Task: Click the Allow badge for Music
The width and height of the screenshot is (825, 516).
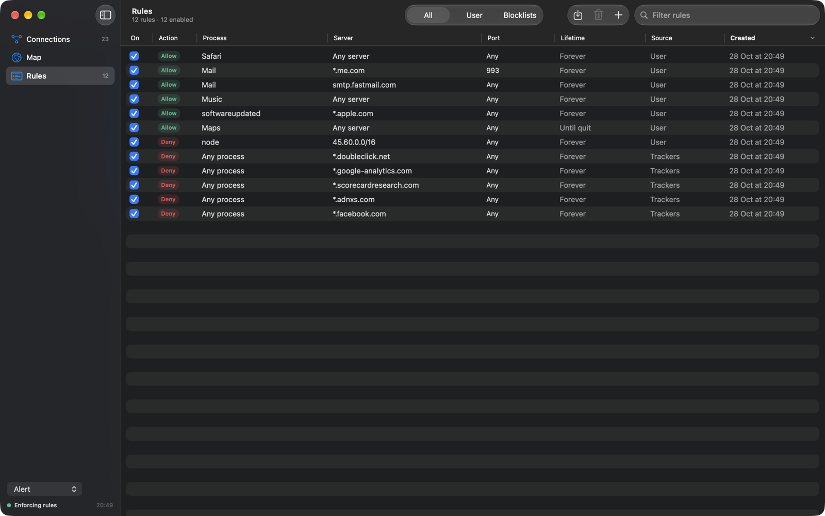Action: click(x=169, y=99)
